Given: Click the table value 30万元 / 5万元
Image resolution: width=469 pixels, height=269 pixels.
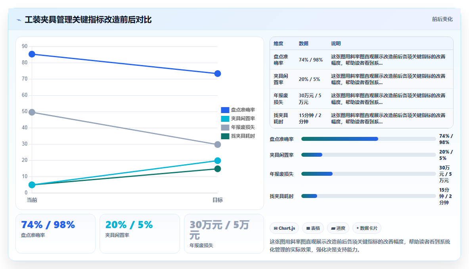Looking at the screenshot, I should 310,99.
